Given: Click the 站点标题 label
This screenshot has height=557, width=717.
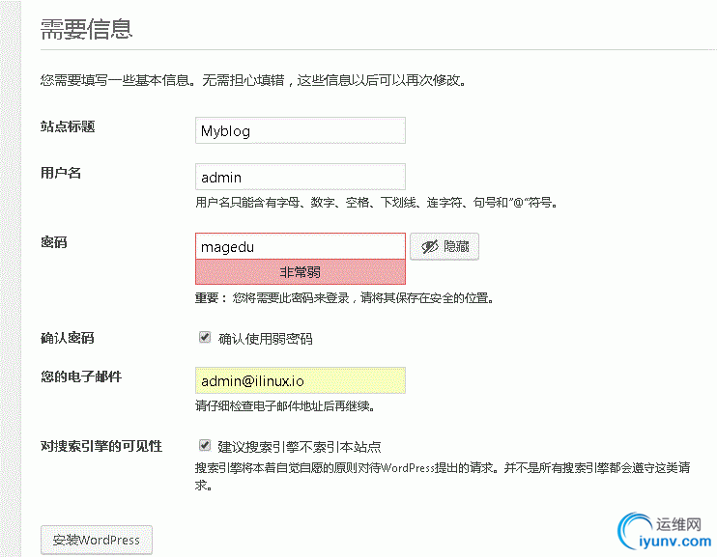Looking at the screenshot, I should [x=68, y=126].
